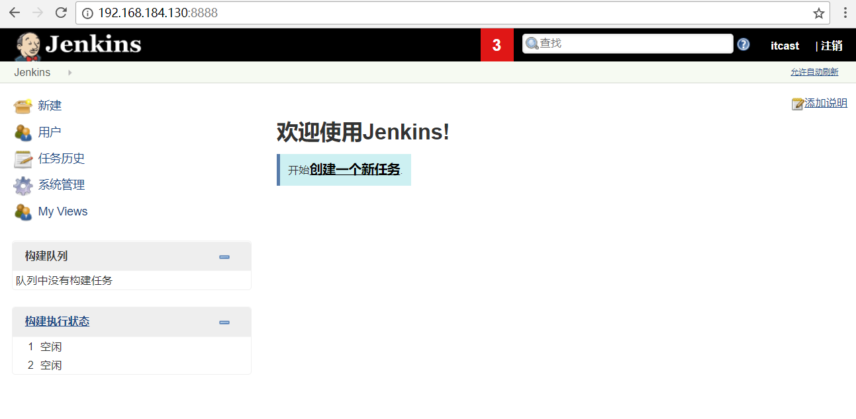
Task: Click 注销 to log out
Action: click(832, 46)
